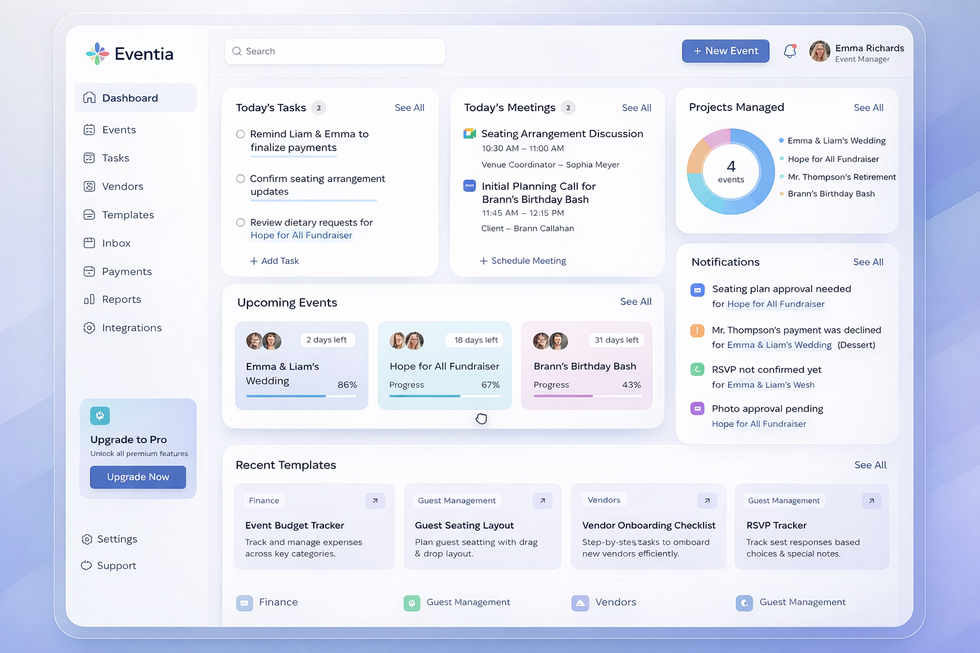Open RSVP Tracker template arrow icon
This screenshot has width=980, height=653.
[872, 501]
